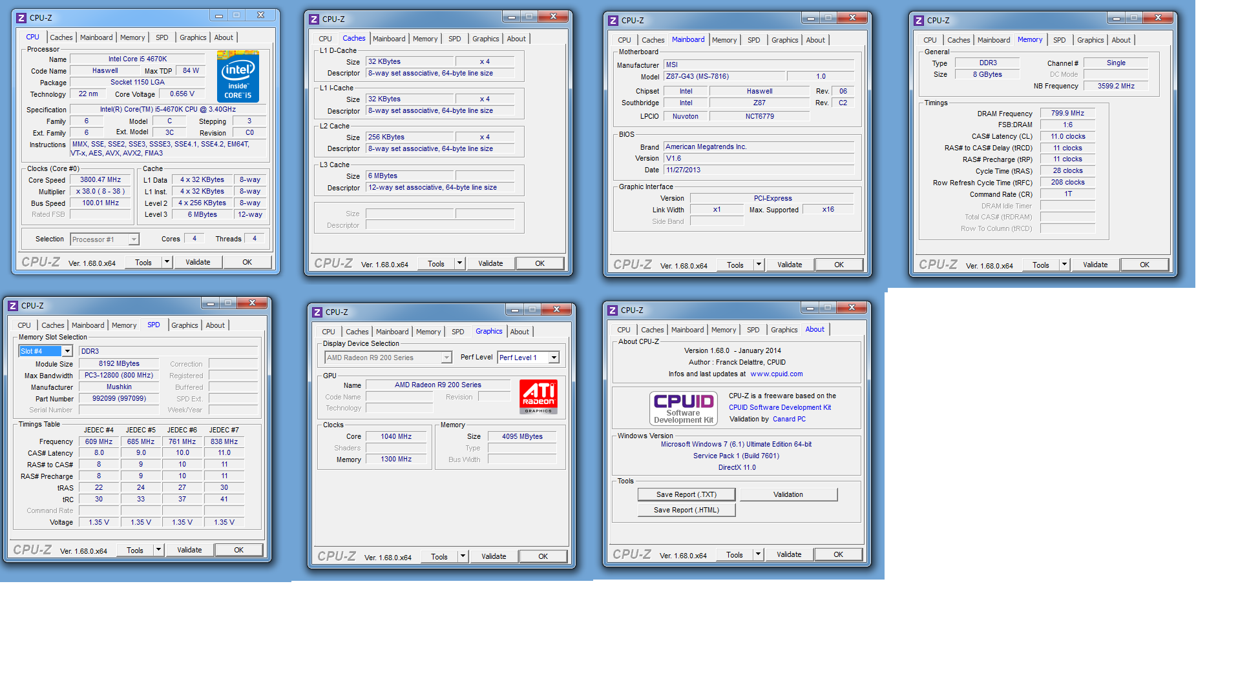Click the processor Name field Intel Core i5 4670K
The image size is (1238, 697).
click(138, 59)
